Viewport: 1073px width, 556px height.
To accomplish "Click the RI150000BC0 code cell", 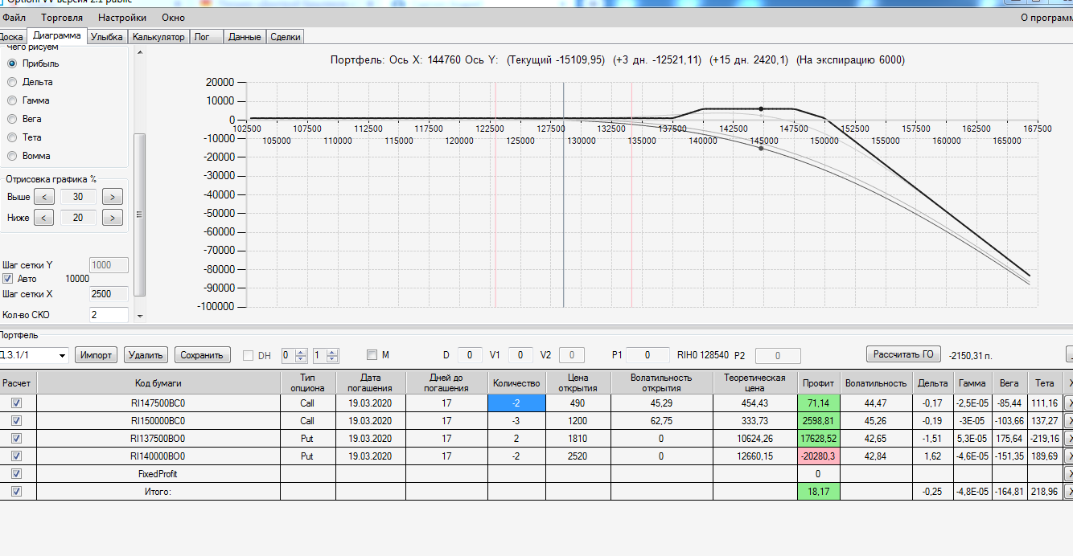I will click(x=158, y=421).
